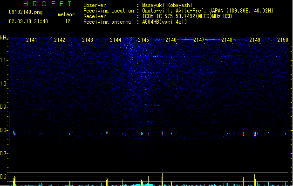Screen dimensions: 293x186
Task: Click the 0.8 kHz frequency tick label
Action: (4, 130)
